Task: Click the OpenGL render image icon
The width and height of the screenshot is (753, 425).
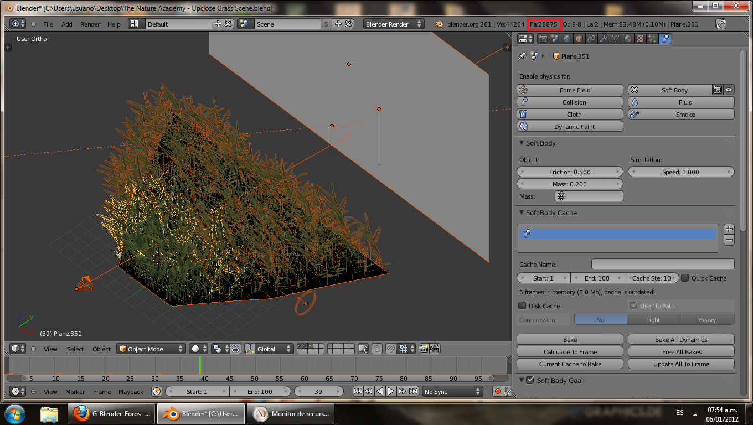Action: coord(424,349)
